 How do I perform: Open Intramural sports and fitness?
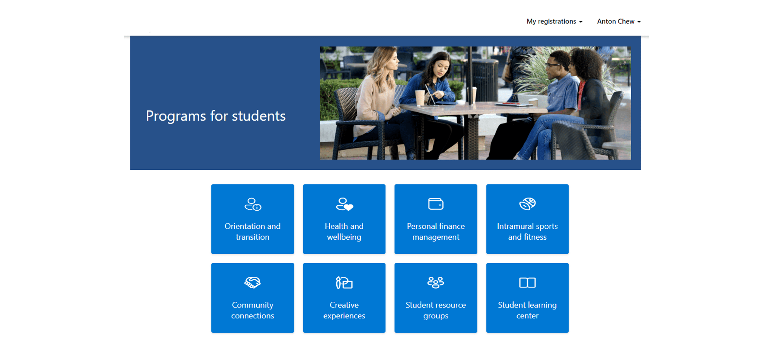point(527,219)
